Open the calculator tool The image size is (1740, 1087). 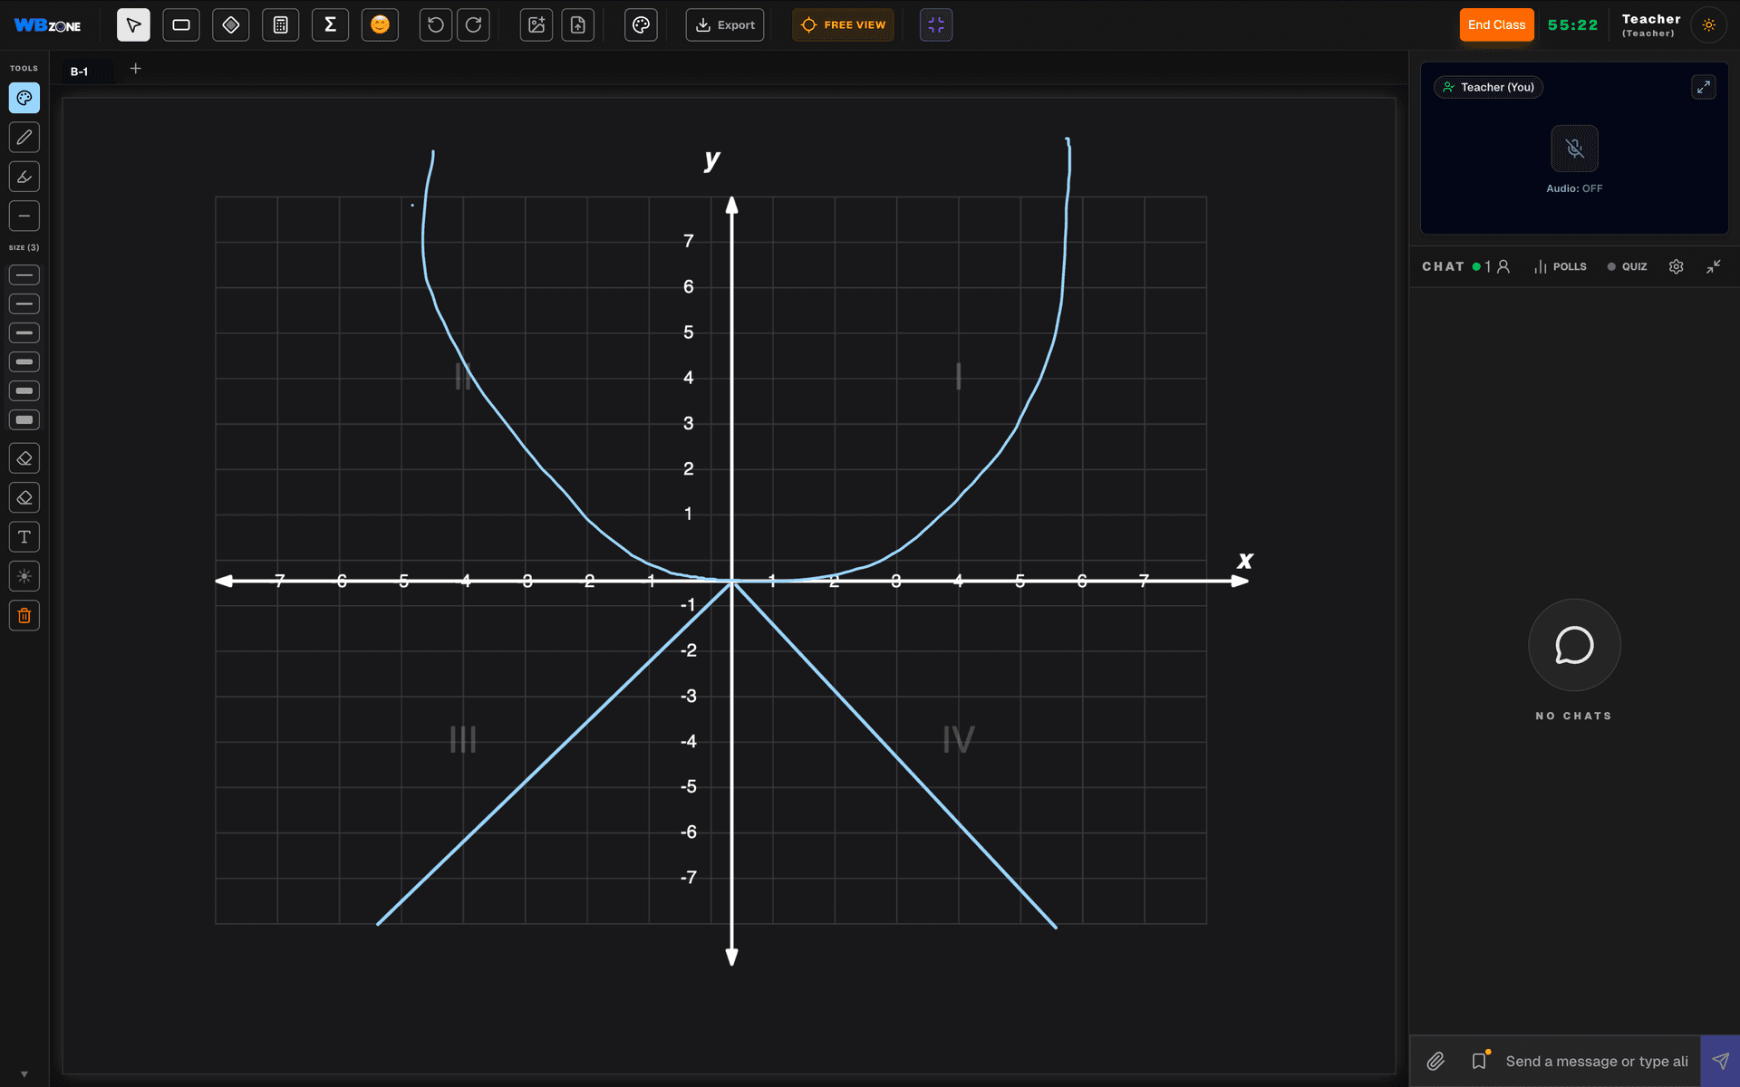pyautogui.click(x=281, y=24)
